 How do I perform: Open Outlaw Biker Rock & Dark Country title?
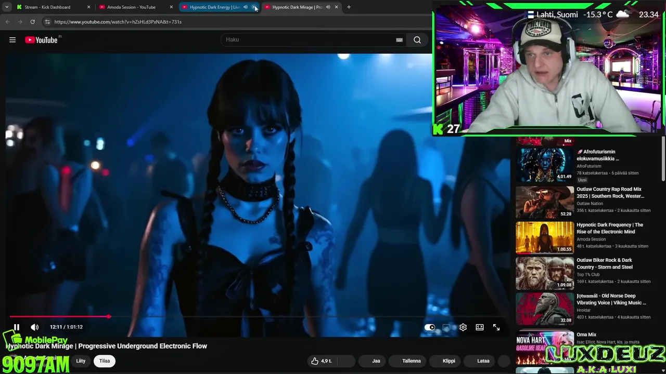(605, 264)
